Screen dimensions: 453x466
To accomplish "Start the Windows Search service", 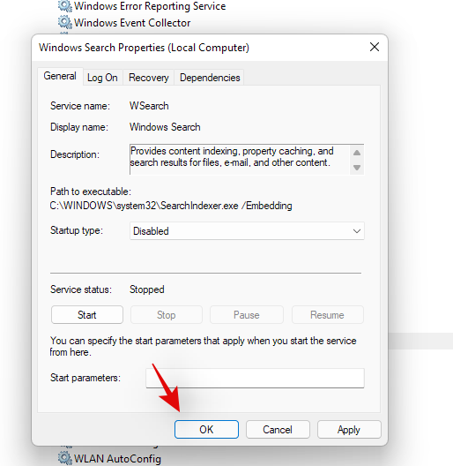I will point(87,315).
